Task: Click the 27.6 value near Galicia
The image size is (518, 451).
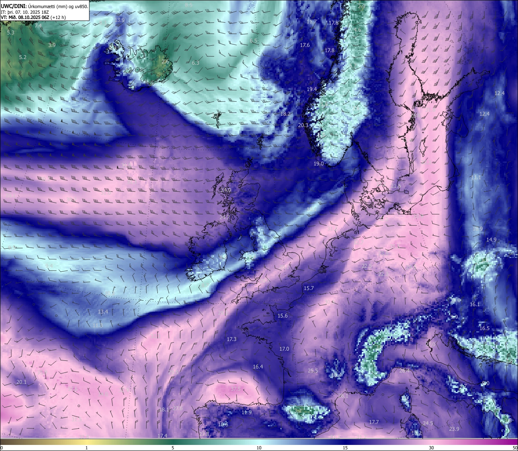Action: (178, 409)
